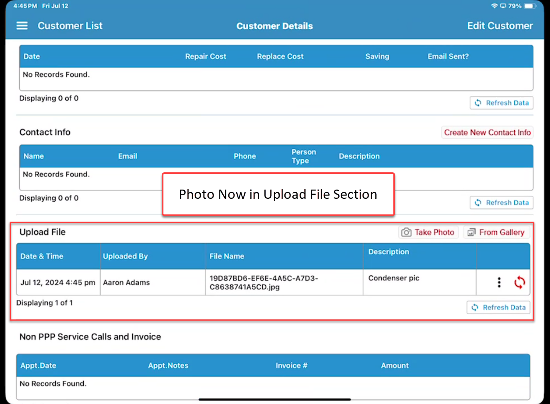Click Create New Contact Info
This screenshot has width=550, height=404.
pyautogui.click(x=487, y=133)
